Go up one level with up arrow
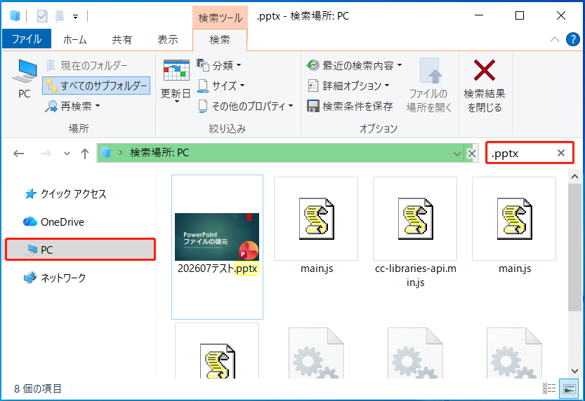This screenshot has height=401, width=585. pos(85,154)
